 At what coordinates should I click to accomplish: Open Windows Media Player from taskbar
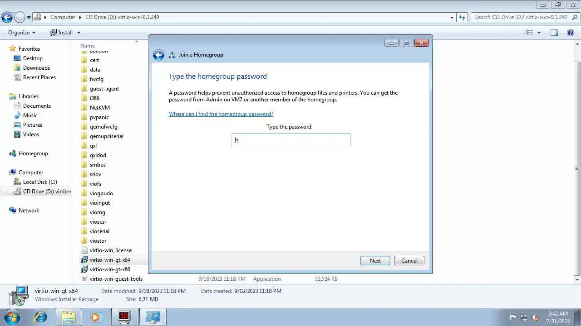click(x=95, y=317)
